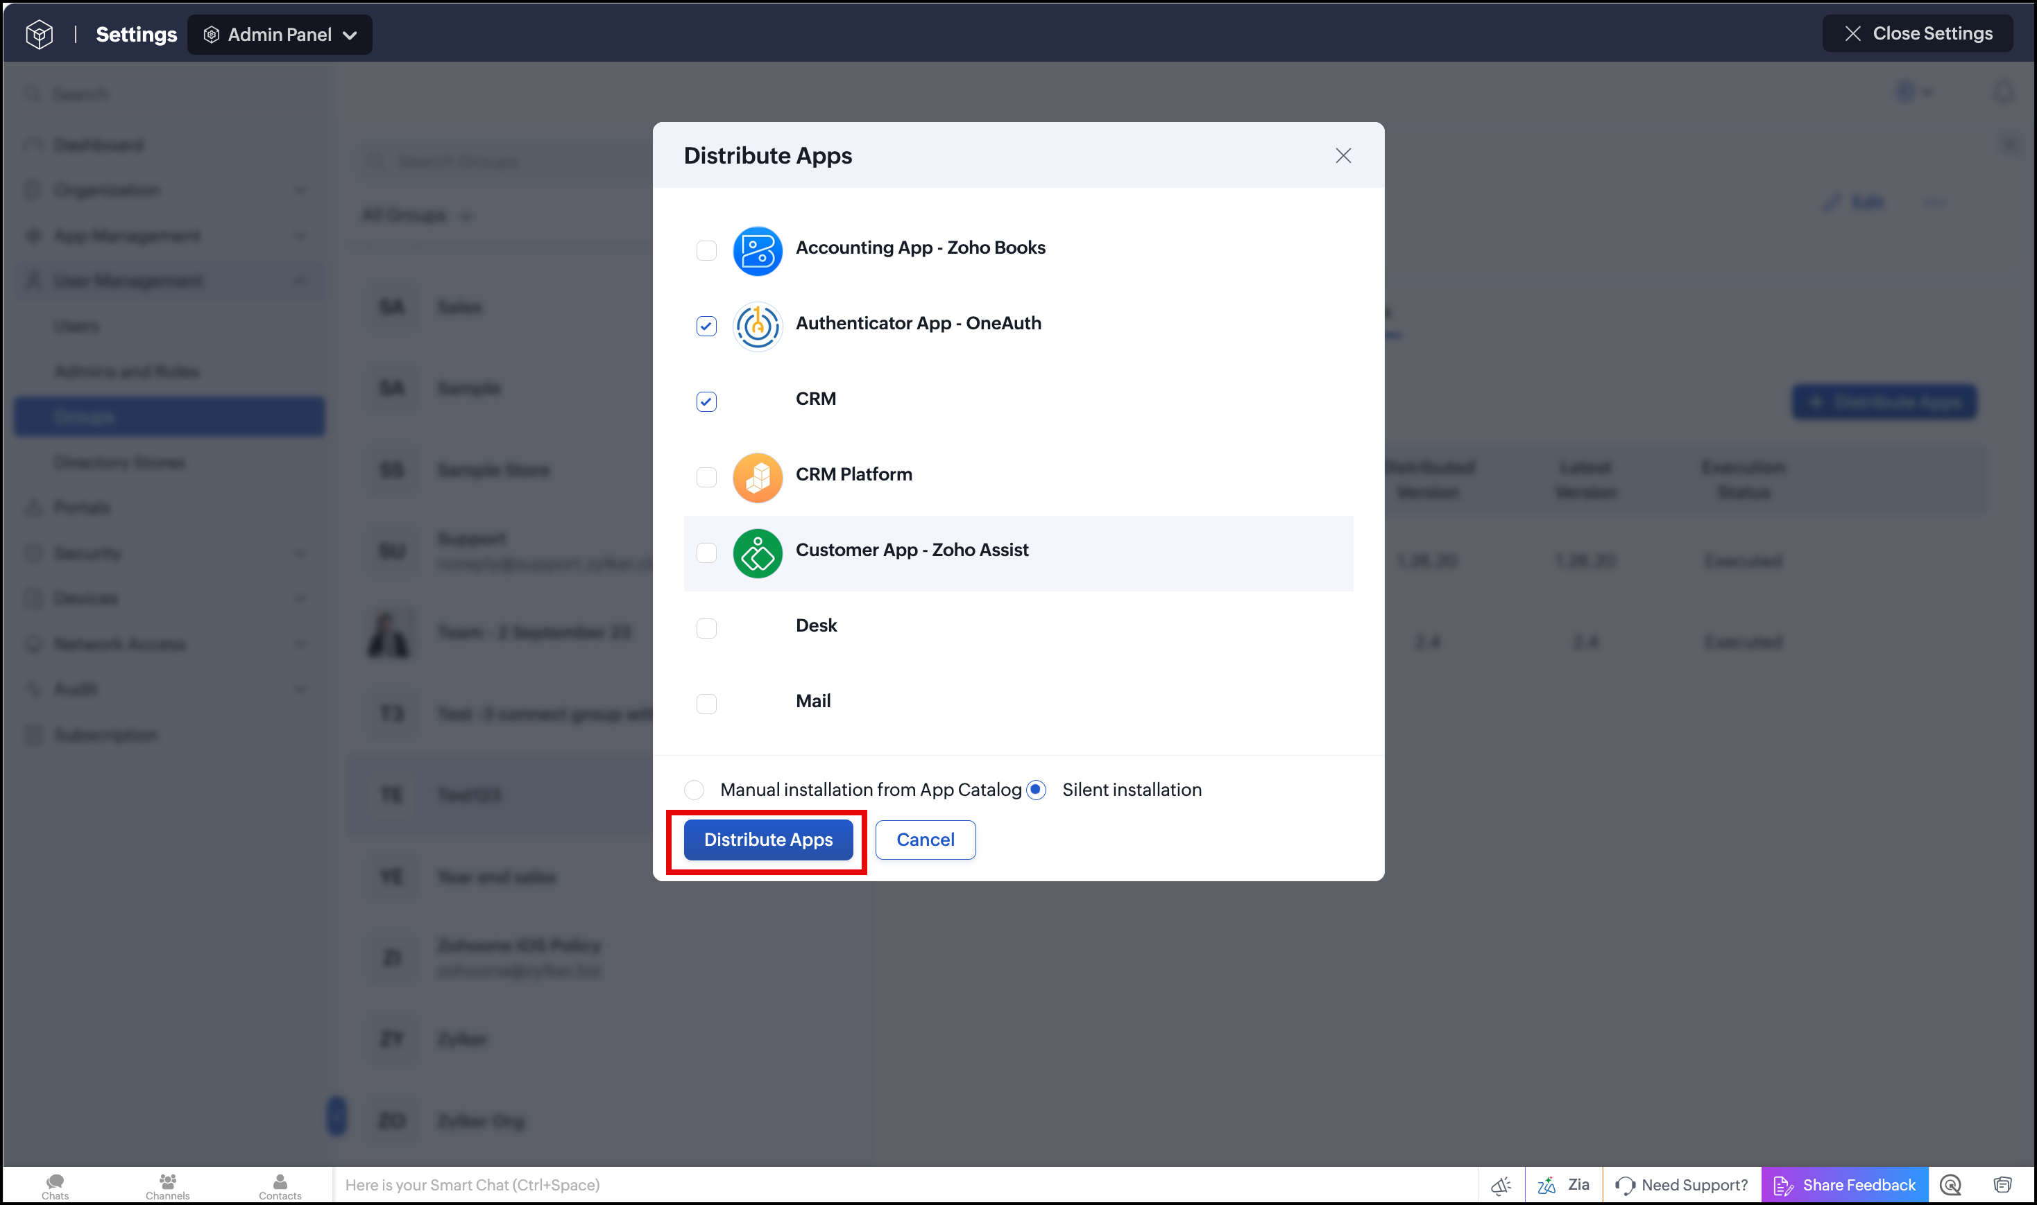Focus the Smart Chat input field
Screen dimensions: 2037x1205
(x=904, y=1185)
